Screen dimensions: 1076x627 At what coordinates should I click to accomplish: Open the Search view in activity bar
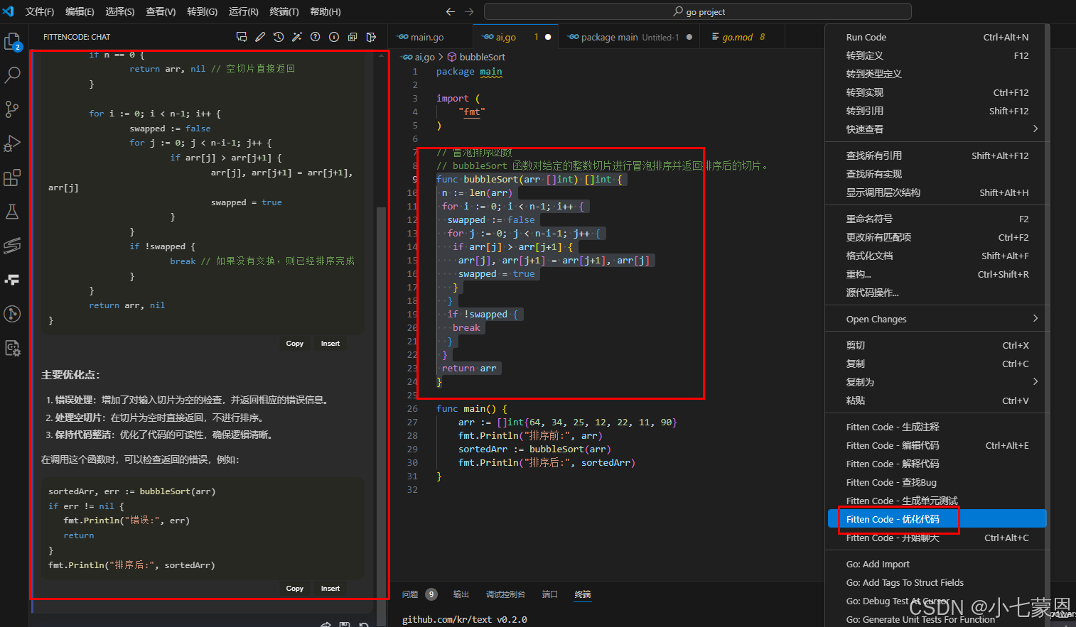[x=12, y=75]
